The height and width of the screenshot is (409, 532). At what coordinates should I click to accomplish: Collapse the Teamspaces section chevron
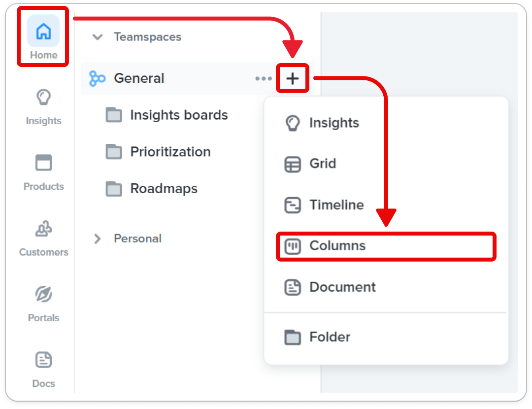98,36
